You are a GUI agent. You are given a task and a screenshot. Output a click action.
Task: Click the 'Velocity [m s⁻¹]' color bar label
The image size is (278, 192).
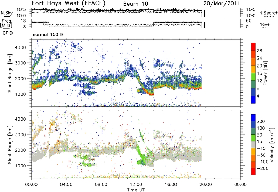click(272, 145)
